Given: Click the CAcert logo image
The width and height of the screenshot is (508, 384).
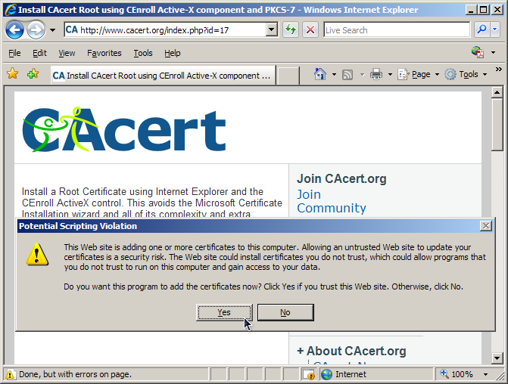Looking at the screenshot, I should click(x=124, y=129).
